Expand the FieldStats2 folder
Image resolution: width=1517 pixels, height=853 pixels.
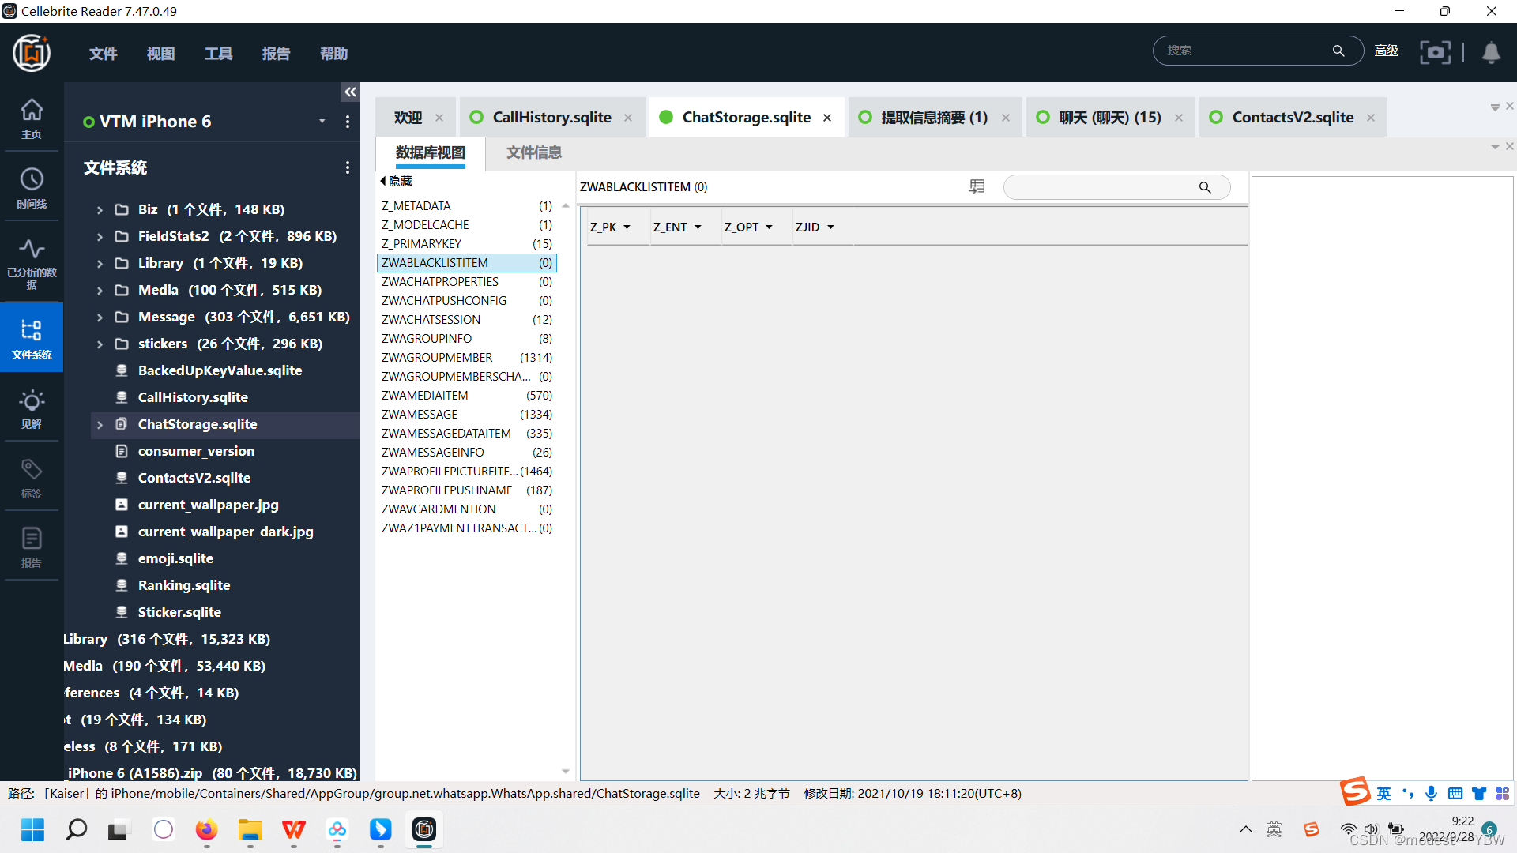[100, 237]
